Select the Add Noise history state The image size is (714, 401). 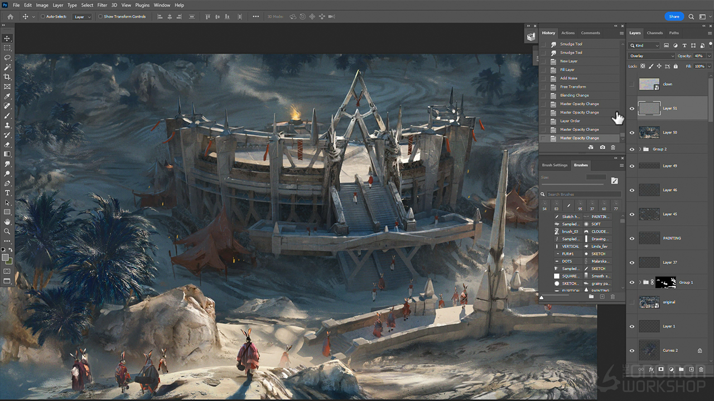tap(568, 78)
